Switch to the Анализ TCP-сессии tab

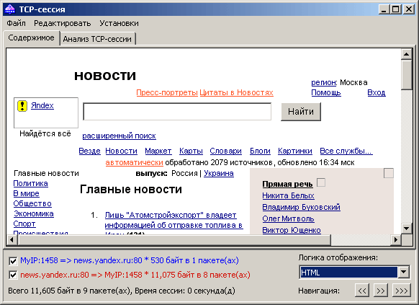(97, 39)
